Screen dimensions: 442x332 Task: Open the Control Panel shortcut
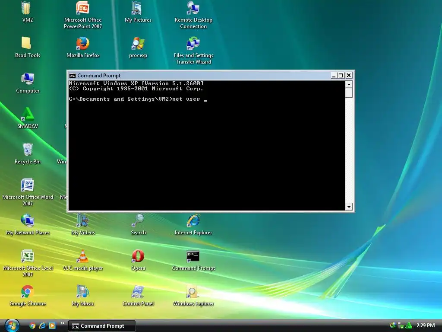tap(138, 292)
